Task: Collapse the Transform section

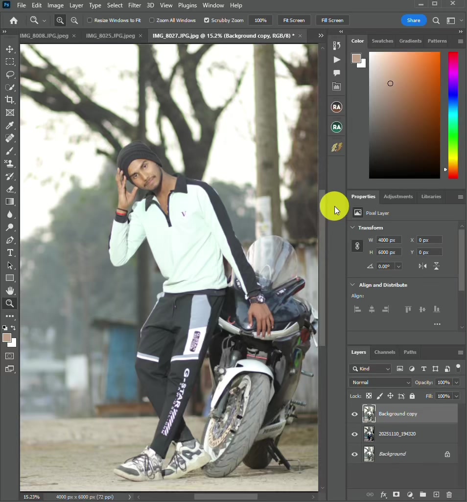Action: tap(352, 228)
